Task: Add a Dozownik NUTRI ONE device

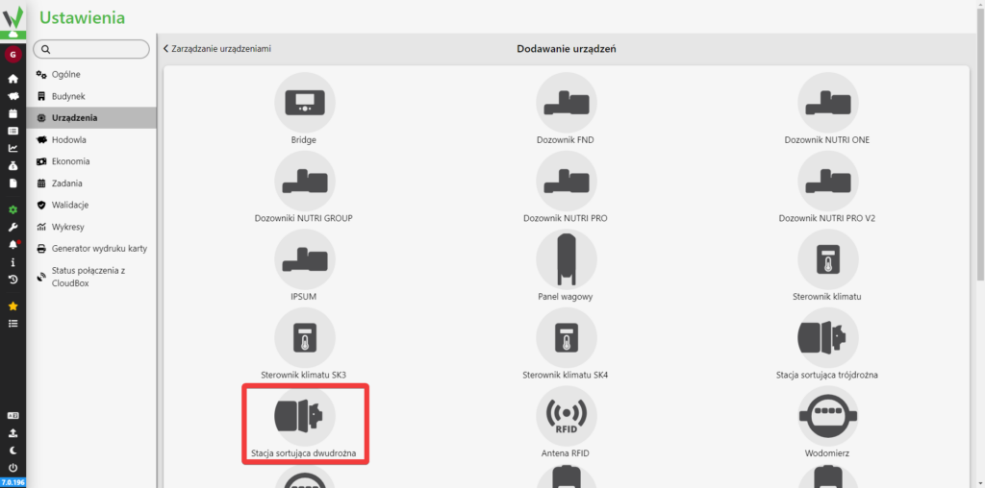Action: coord(827,110)
